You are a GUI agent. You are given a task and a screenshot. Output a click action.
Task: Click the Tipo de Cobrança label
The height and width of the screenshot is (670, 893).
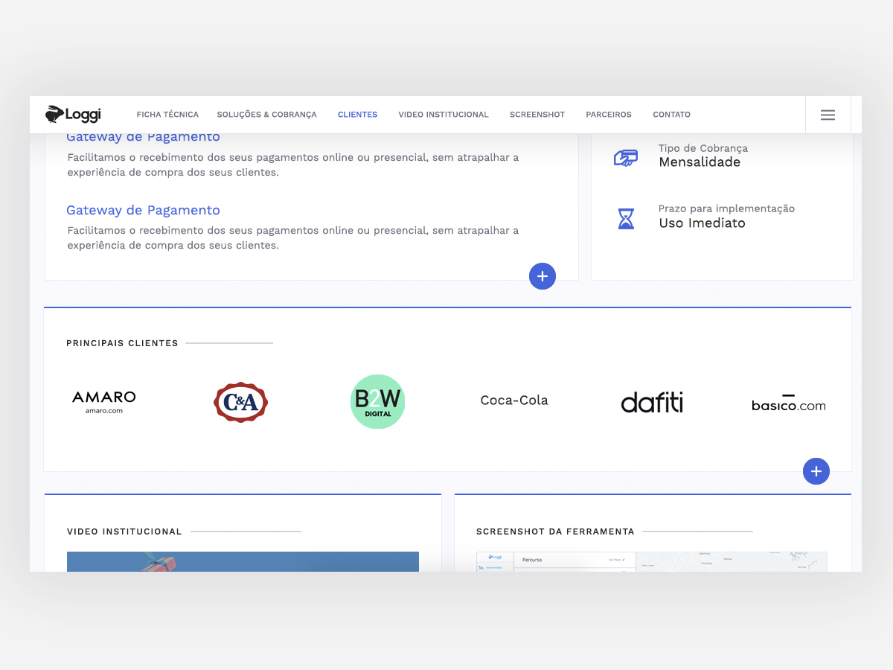tap(703, 148)
